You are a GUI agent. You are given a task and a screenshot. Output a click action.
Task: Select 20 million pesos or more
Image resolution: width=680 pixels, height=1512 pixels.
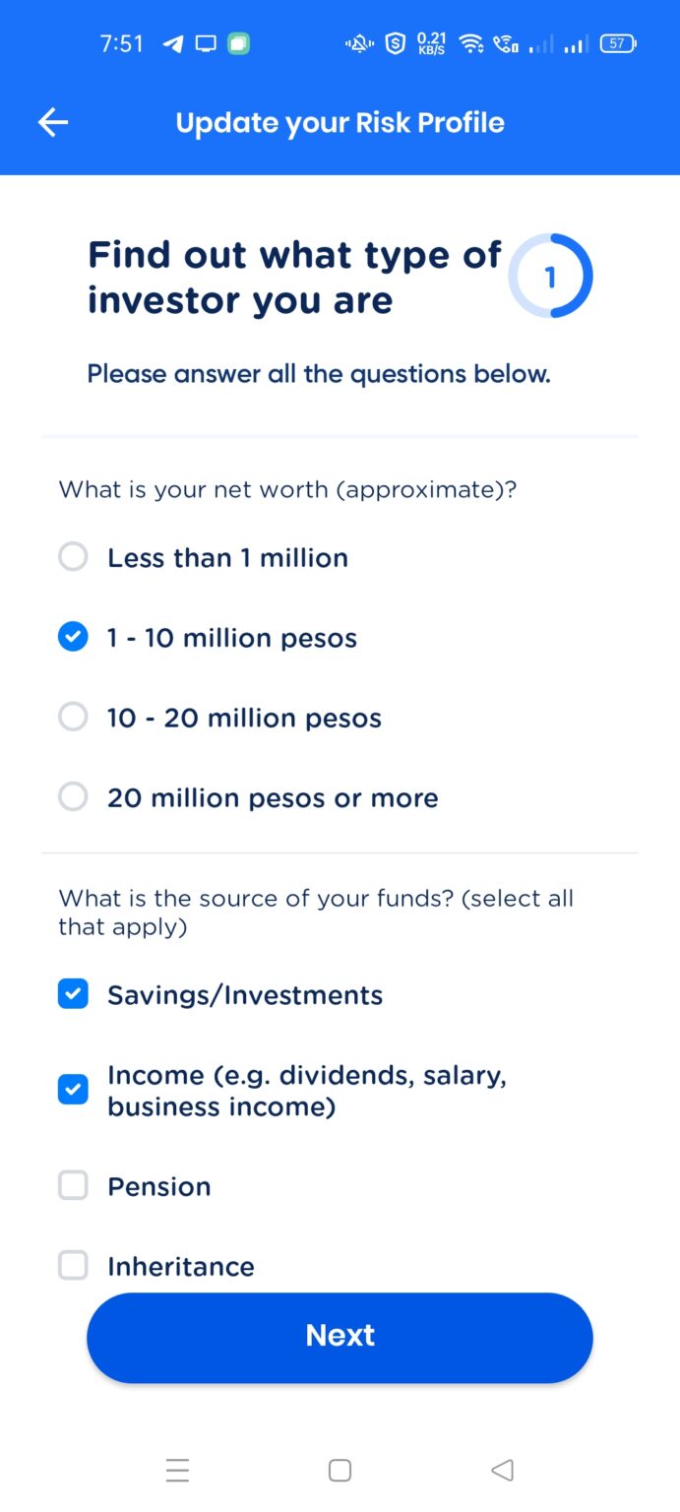[x=72, y=796]
